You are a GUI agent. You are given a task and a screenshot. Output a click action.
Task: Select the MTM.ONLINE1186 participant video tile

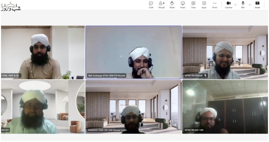click(225, 106)
